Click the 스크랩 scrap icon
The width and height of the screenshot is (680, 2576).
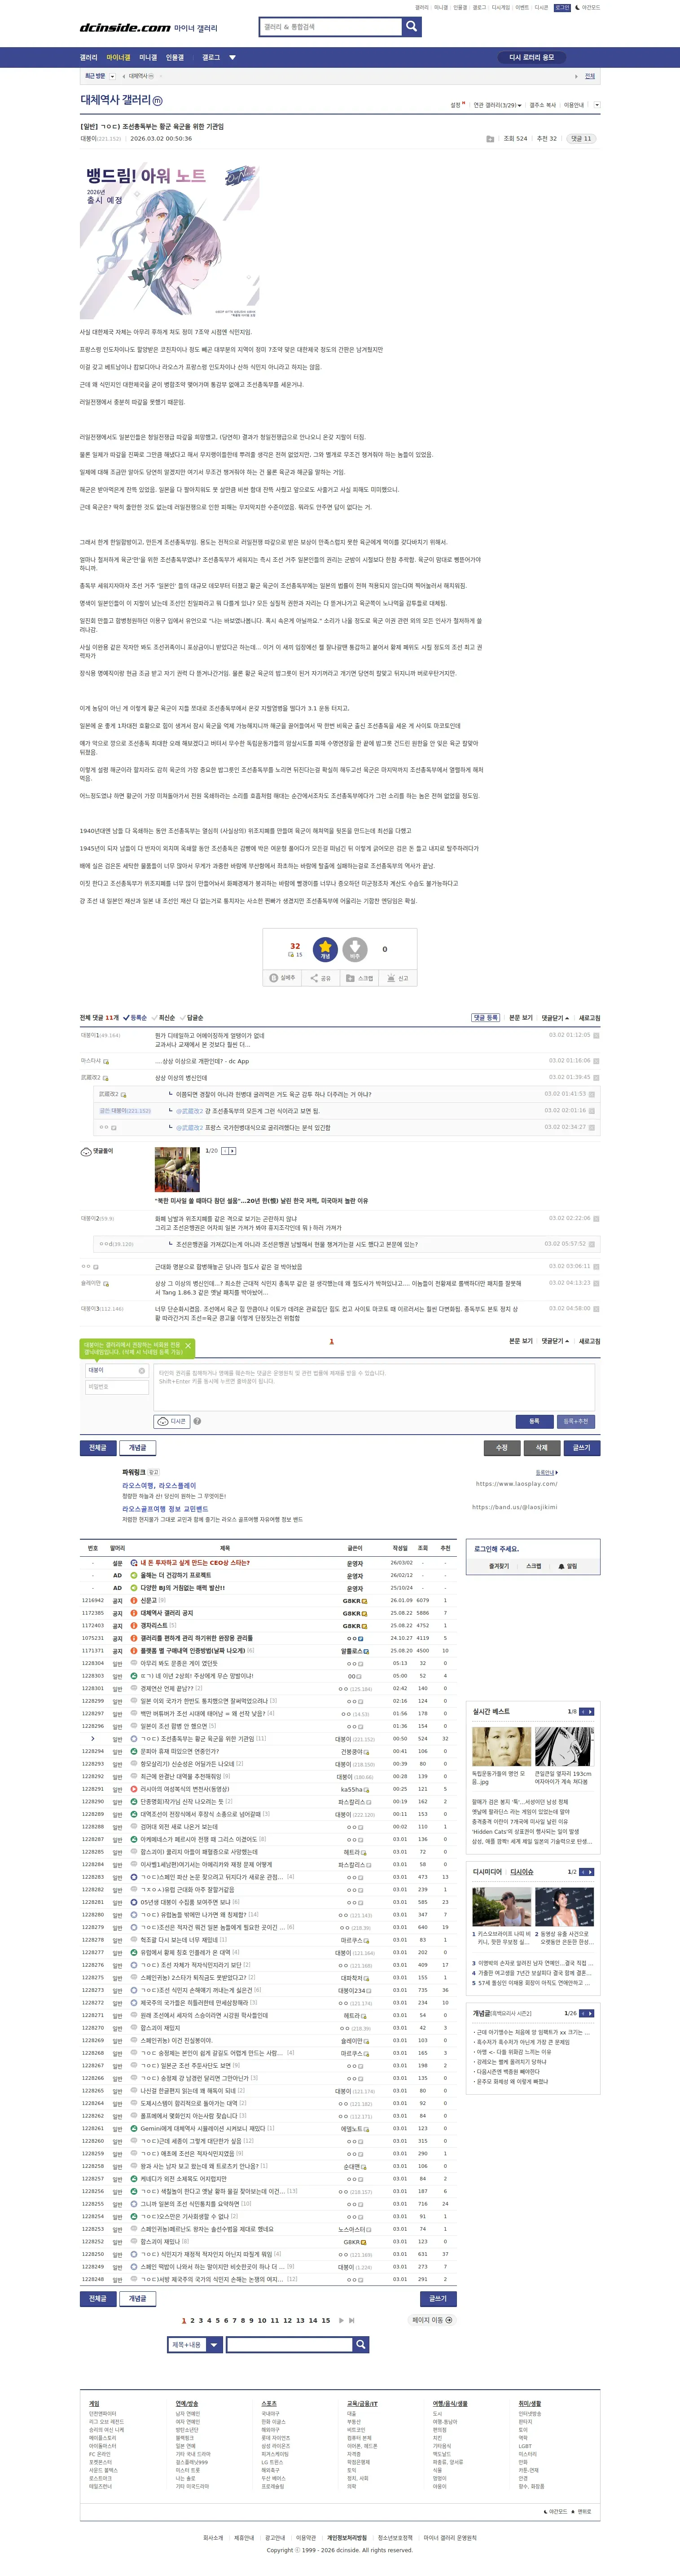[x=350, y=978]
